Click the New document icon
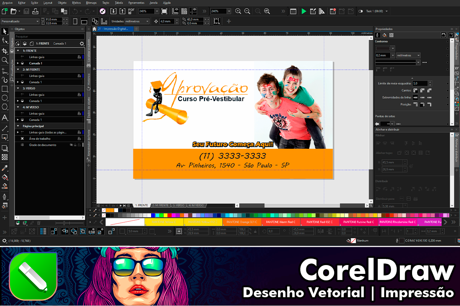 5,11
